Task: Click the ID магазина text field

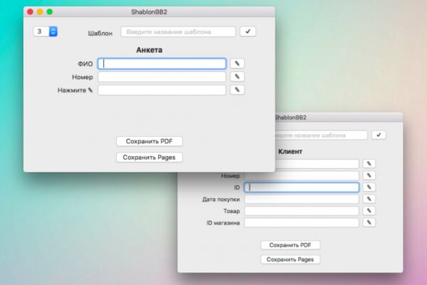Action: click(302, 222)
